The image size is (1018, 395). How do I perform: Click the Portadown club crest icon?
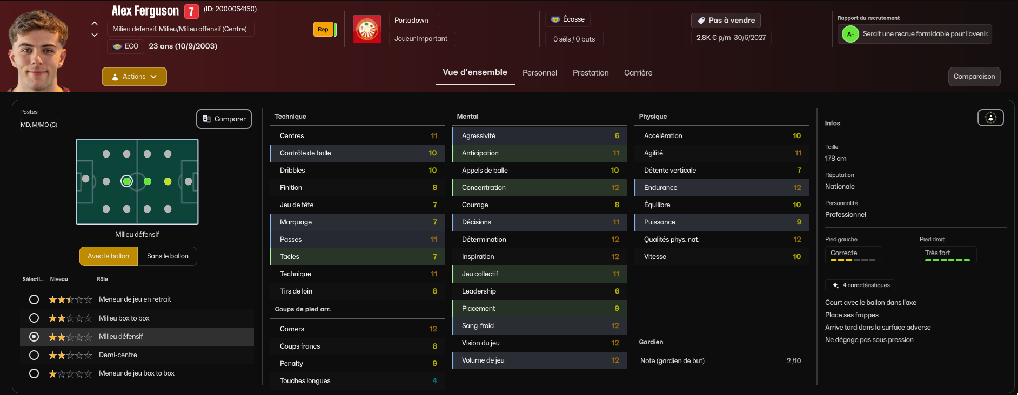[x=367, y=29]
